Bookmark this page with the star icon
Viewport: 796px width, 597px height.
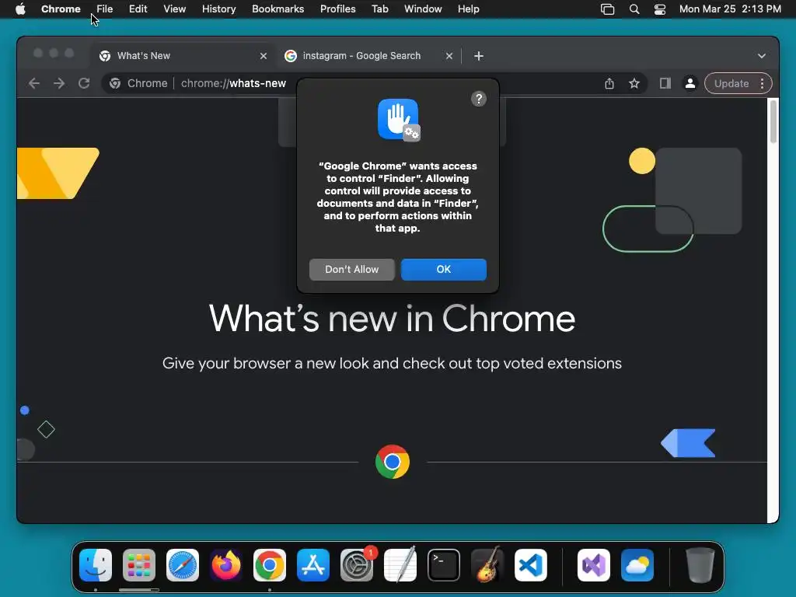click(634, 84)
